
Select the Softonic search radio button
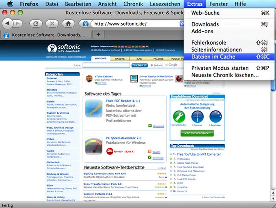click(x=152, y=65)
